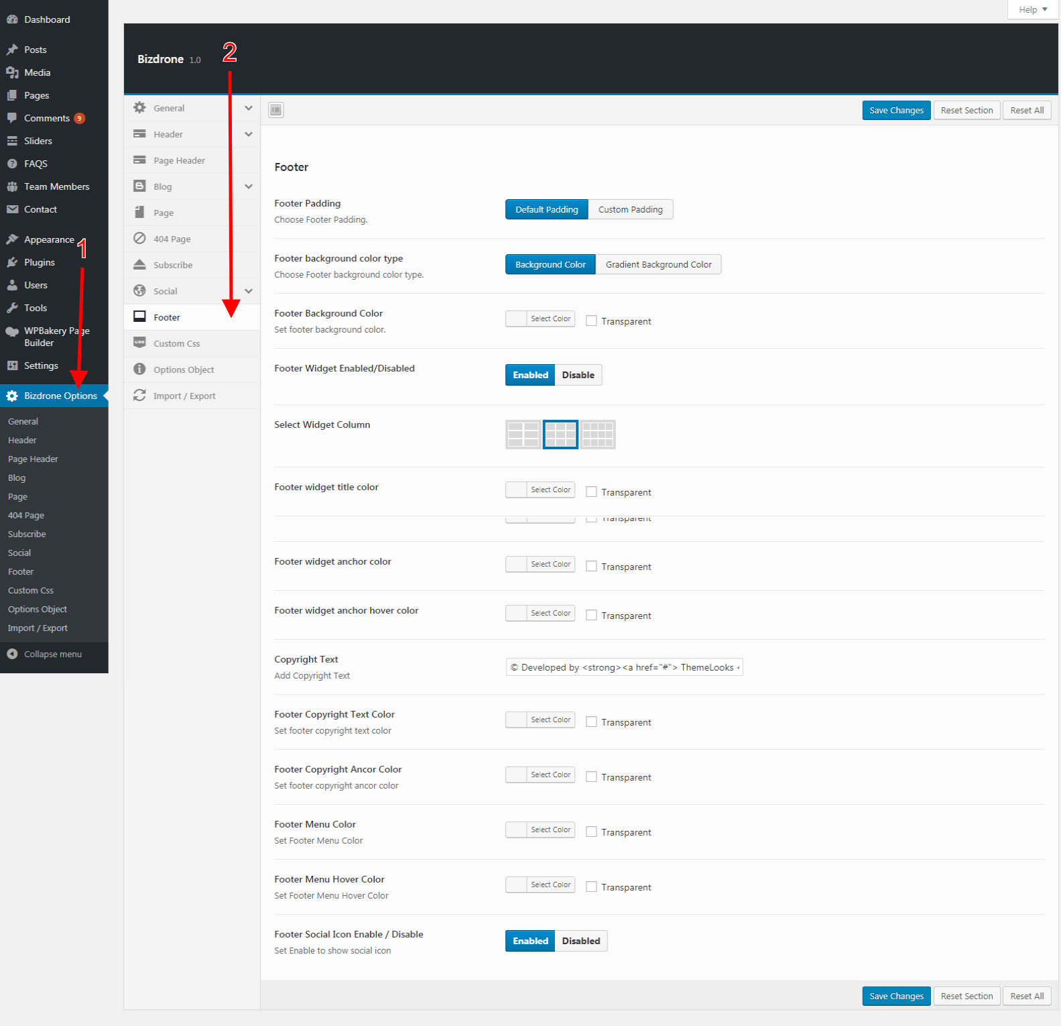Open the Help dropdown tab
The image size is (1061, 1026).
1033,9
